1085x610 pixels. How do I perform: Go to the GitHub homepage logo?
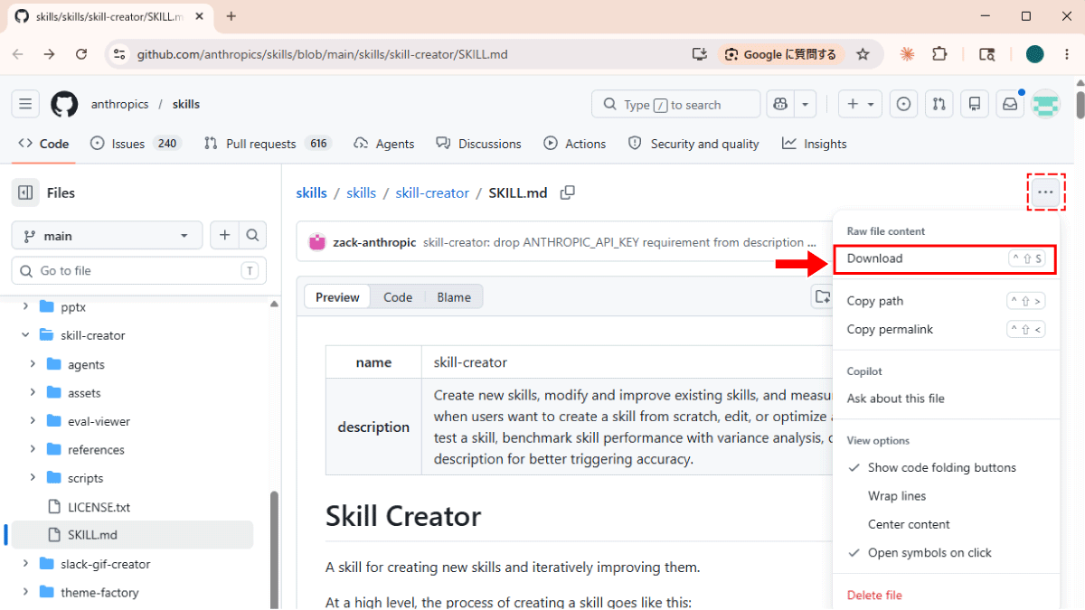[64, 104]
